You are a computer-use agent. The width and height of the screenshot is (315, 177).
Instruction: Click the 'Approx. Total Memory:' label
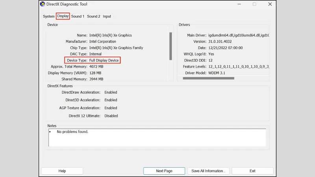click(69, 66)
